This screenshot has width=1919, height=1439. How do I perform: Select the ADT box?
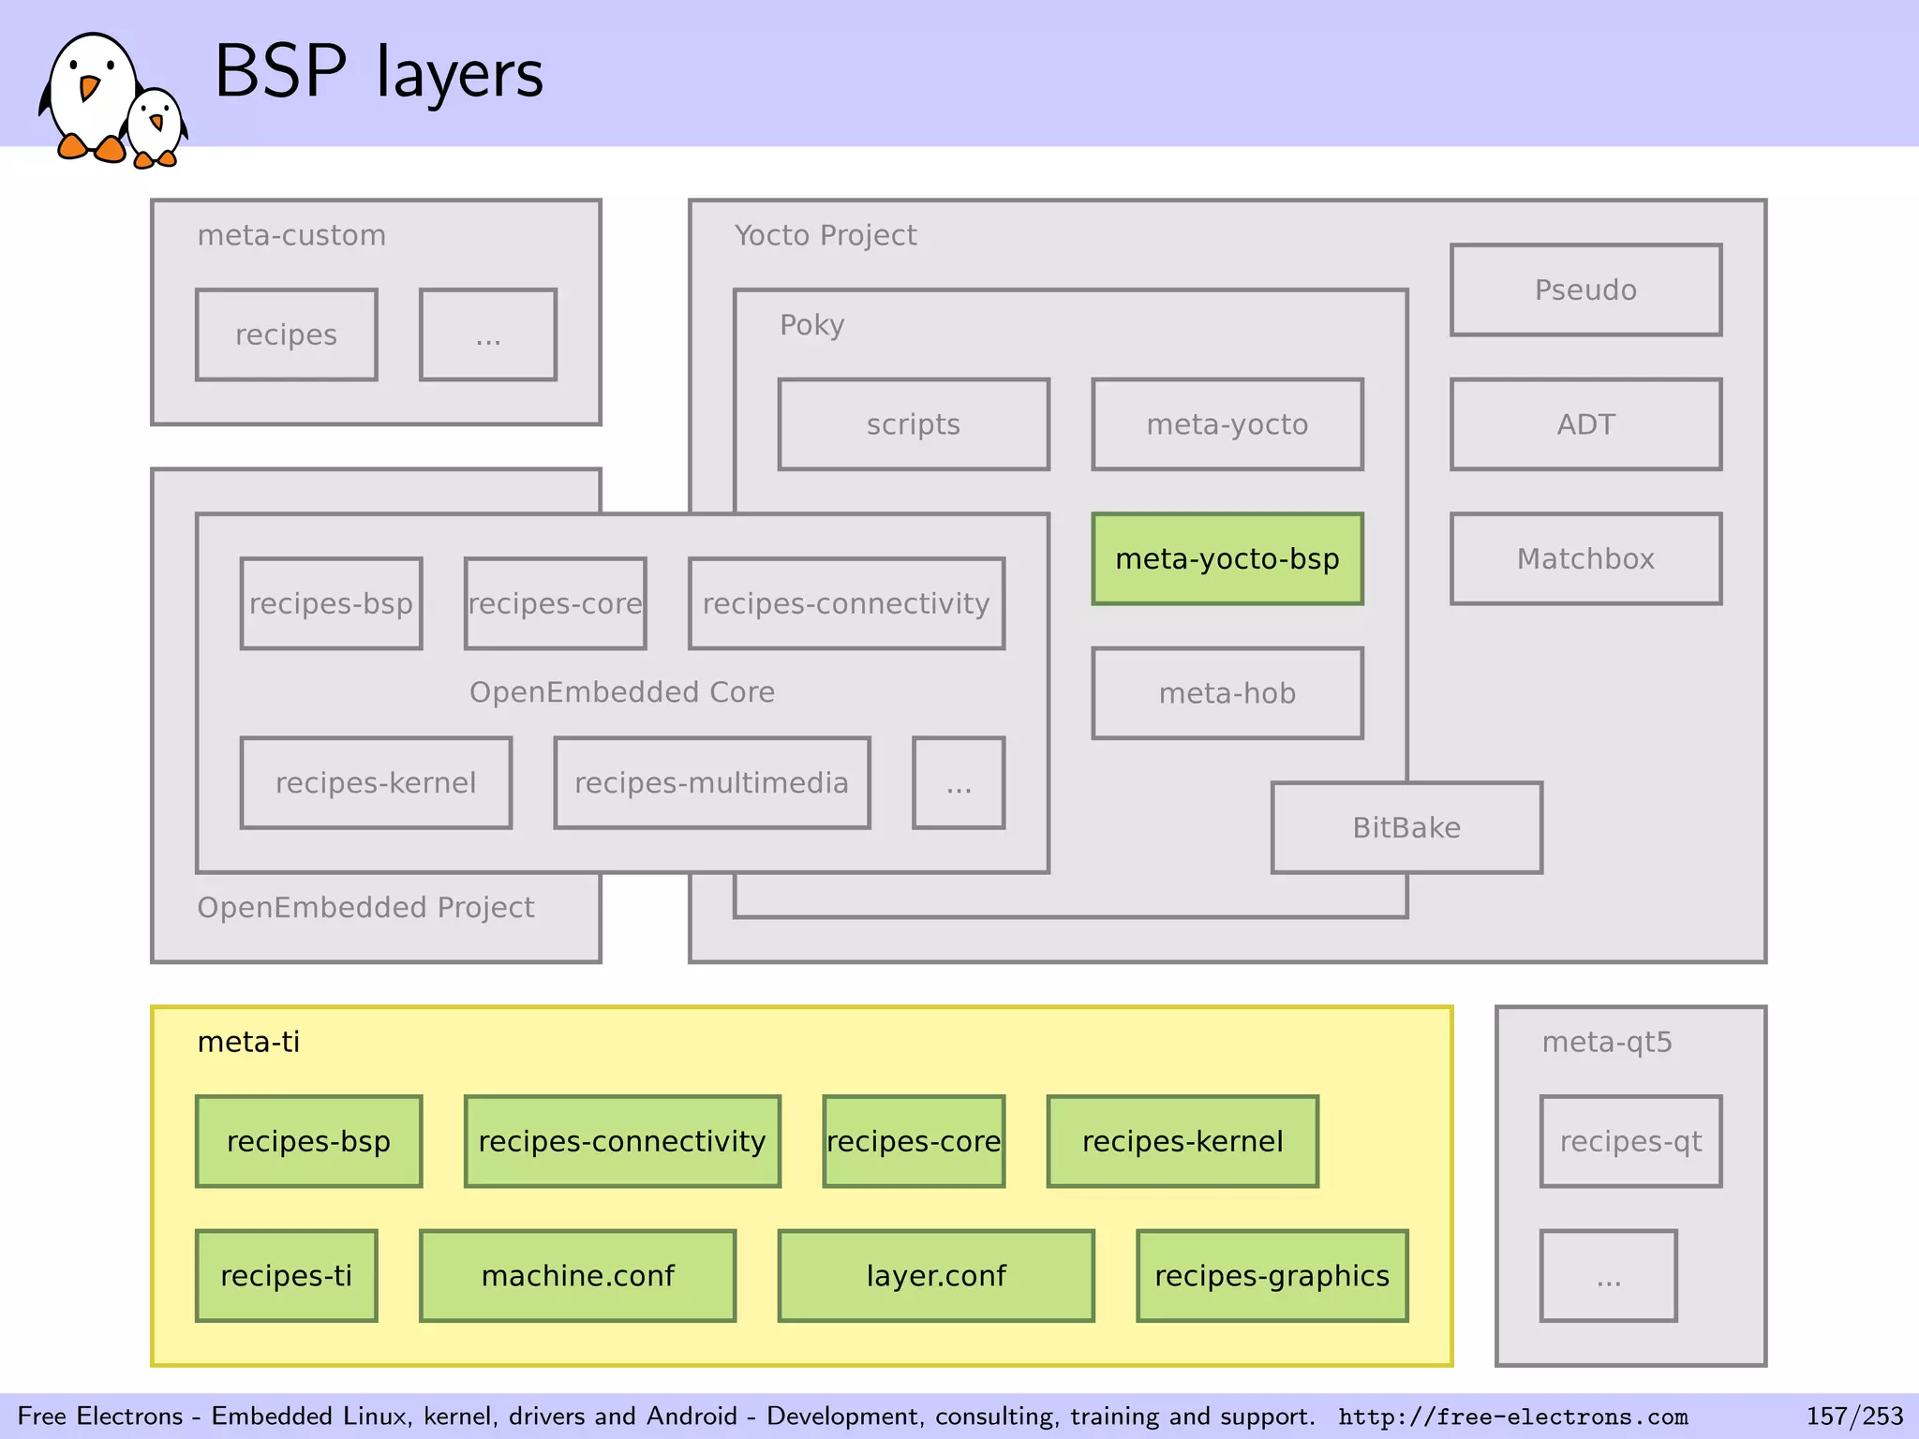[x=1584, y=424]
